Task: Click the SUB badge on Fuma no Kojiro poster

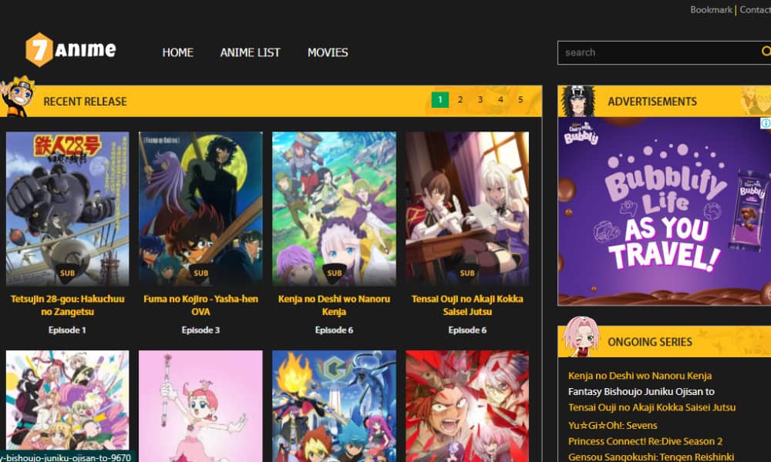Action: pos(200,273)
